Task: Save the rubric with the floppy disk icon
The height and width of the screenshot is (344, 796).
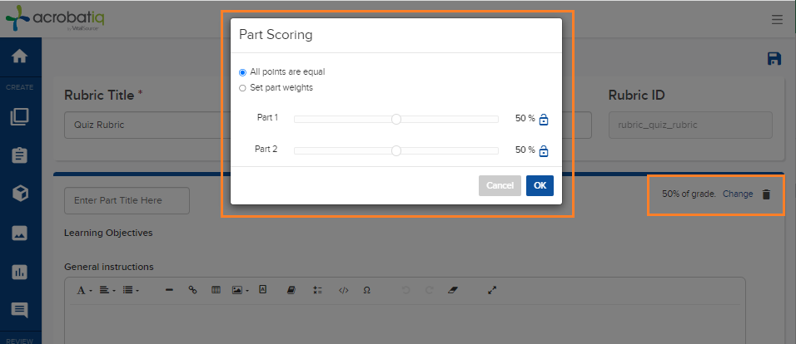Action: point(774,58)
